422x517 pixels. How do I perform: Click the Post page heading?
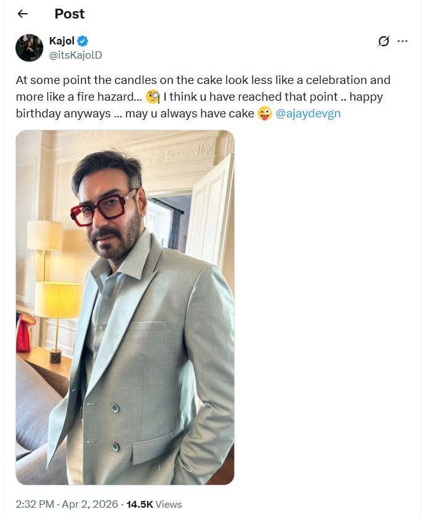(x=69, y=14)
